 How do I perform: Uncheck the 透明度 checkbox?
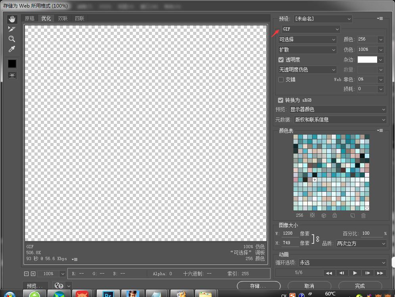281,60
